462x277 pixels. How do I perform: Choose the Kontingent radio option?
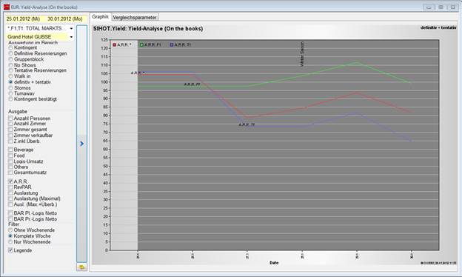(10, 47)
